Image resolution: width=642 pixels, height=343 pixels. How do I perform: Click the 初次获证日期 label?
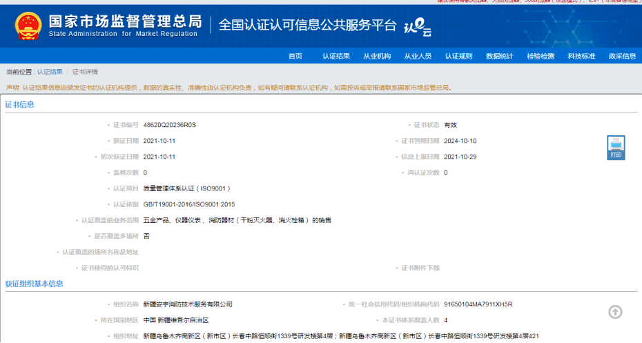pos(119,157)
